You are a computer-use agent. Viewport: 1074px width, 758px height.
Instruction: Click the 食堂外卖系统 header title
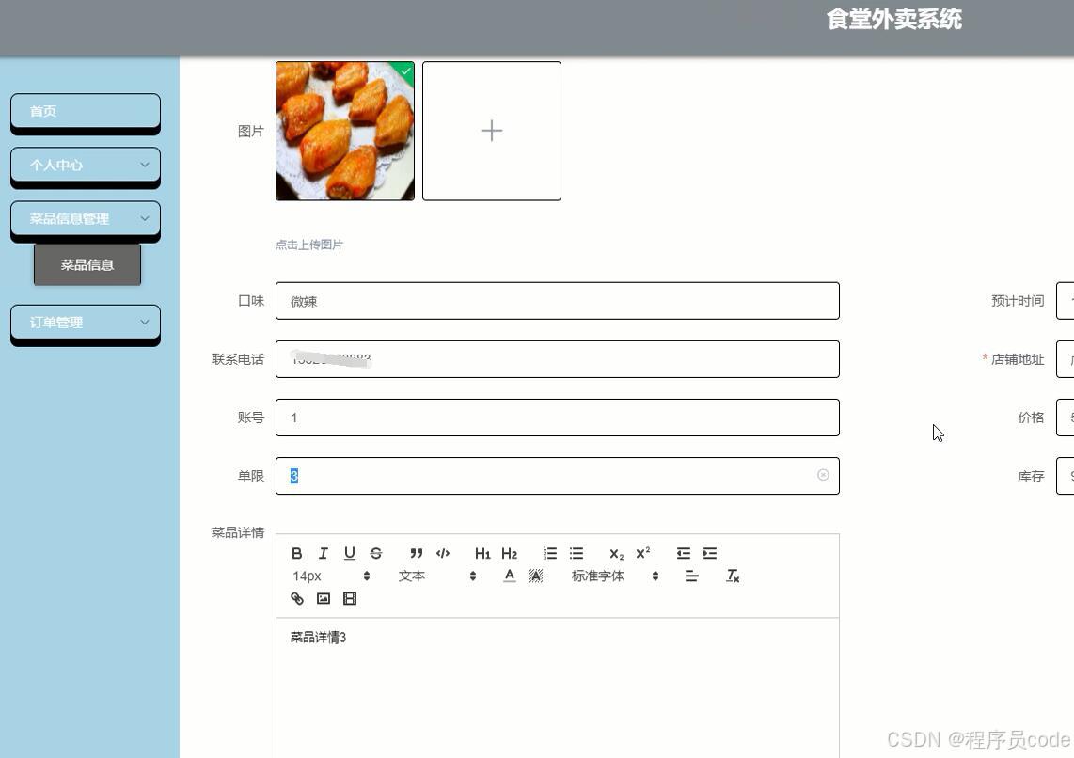[x=893, y=19]
